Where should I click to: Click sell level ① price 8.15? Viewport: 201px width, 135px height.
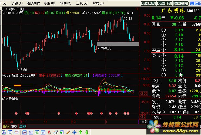click(x=179, y=50)
